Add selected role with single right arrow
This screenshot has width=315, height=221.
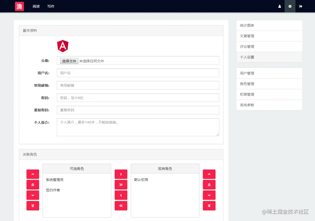click(121, 174)
